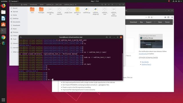183x103 pixels.
Task: Open system power menu in top bar
Action: [179, 1]
